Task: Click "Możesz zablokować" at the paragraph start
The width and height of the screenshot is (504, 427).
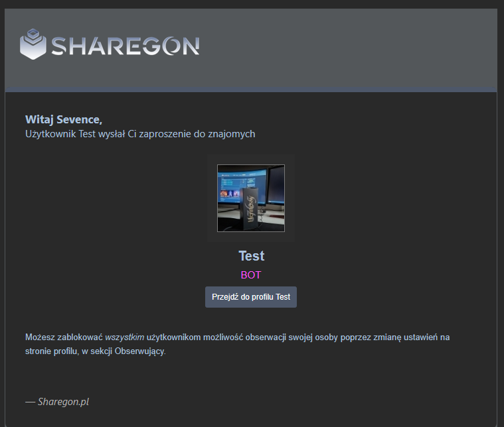Action: [x=64, y=337]
